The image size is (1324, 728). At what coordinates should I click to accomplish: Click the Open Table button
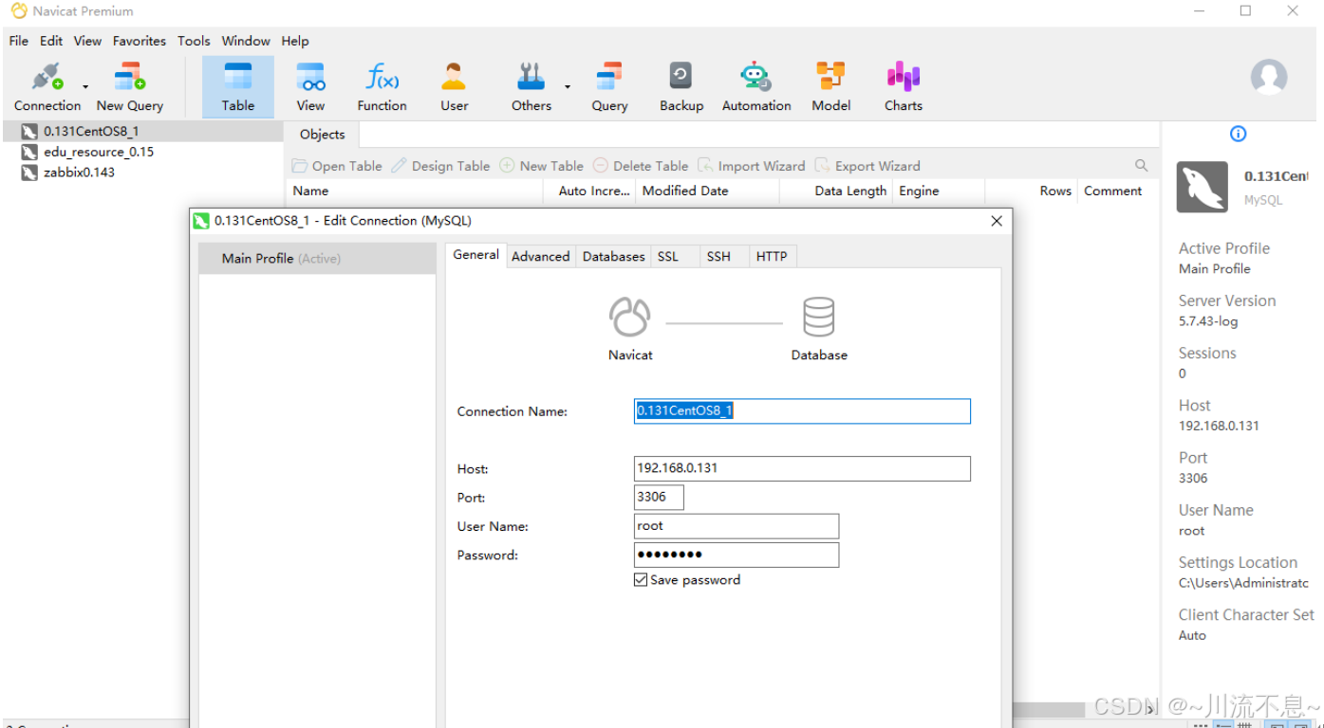[x=337, y=166]
